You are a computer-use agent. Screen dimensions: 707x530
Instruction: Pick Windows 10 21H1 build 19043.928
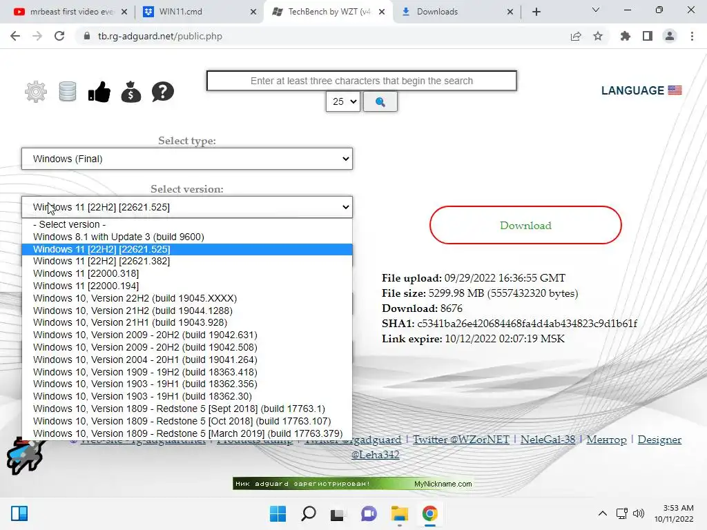click(187, 323)
